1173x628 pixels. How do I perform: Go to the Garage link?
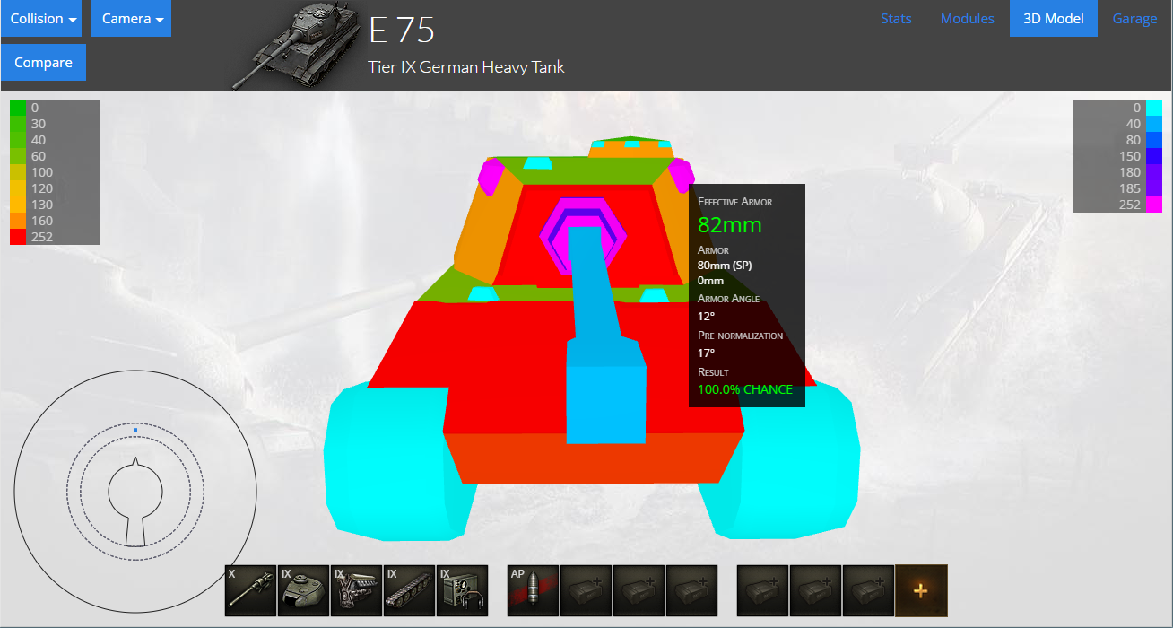pyautogui.click(x=1134, y=19)
